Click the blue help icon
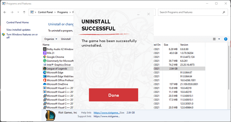Image resolution: width=231 pixels, height=122 pixels. pos(226,39)
